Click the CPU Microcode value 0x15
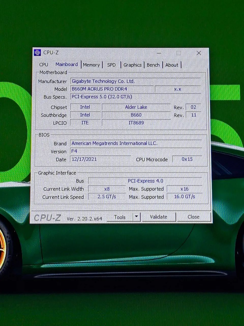 point(187,159)
